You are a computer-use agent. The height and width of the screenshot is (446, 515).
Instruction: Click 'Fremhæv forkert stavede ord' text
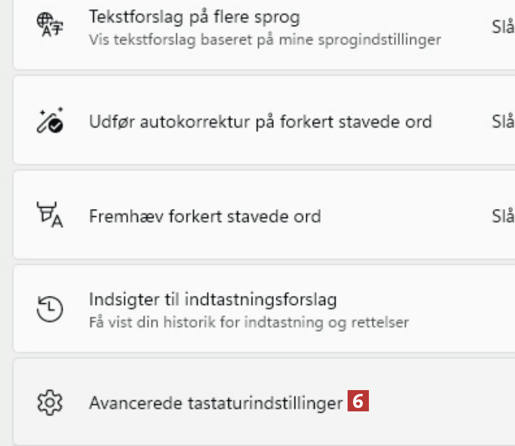[x=205, y=216]
